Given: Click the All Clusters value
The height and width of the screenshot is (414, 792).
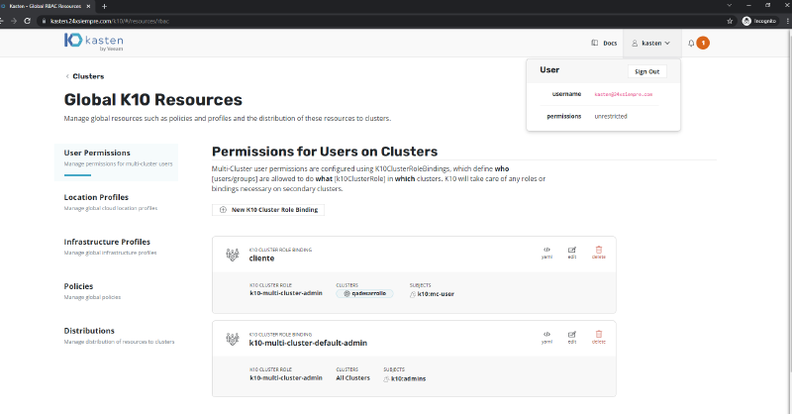Looking at the screenshot, I should (x=353, y=377).
